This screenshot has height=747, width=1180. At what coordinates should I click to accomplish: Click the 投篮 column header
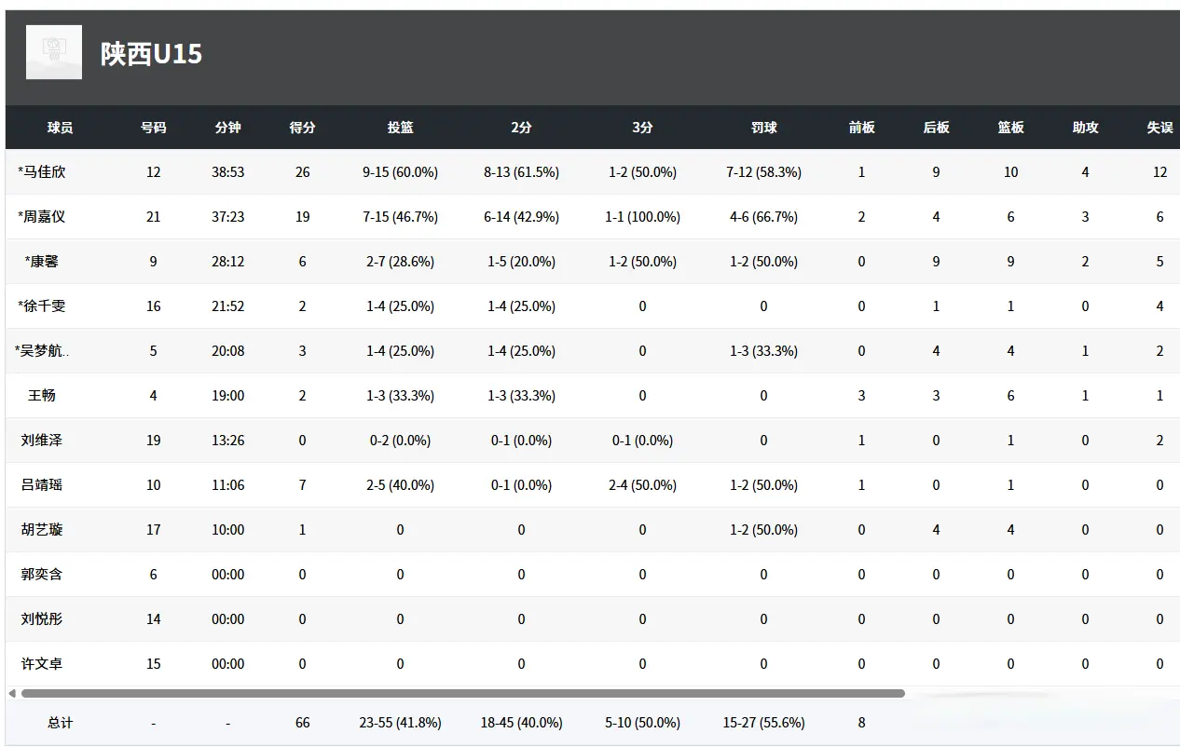point(400,128)
